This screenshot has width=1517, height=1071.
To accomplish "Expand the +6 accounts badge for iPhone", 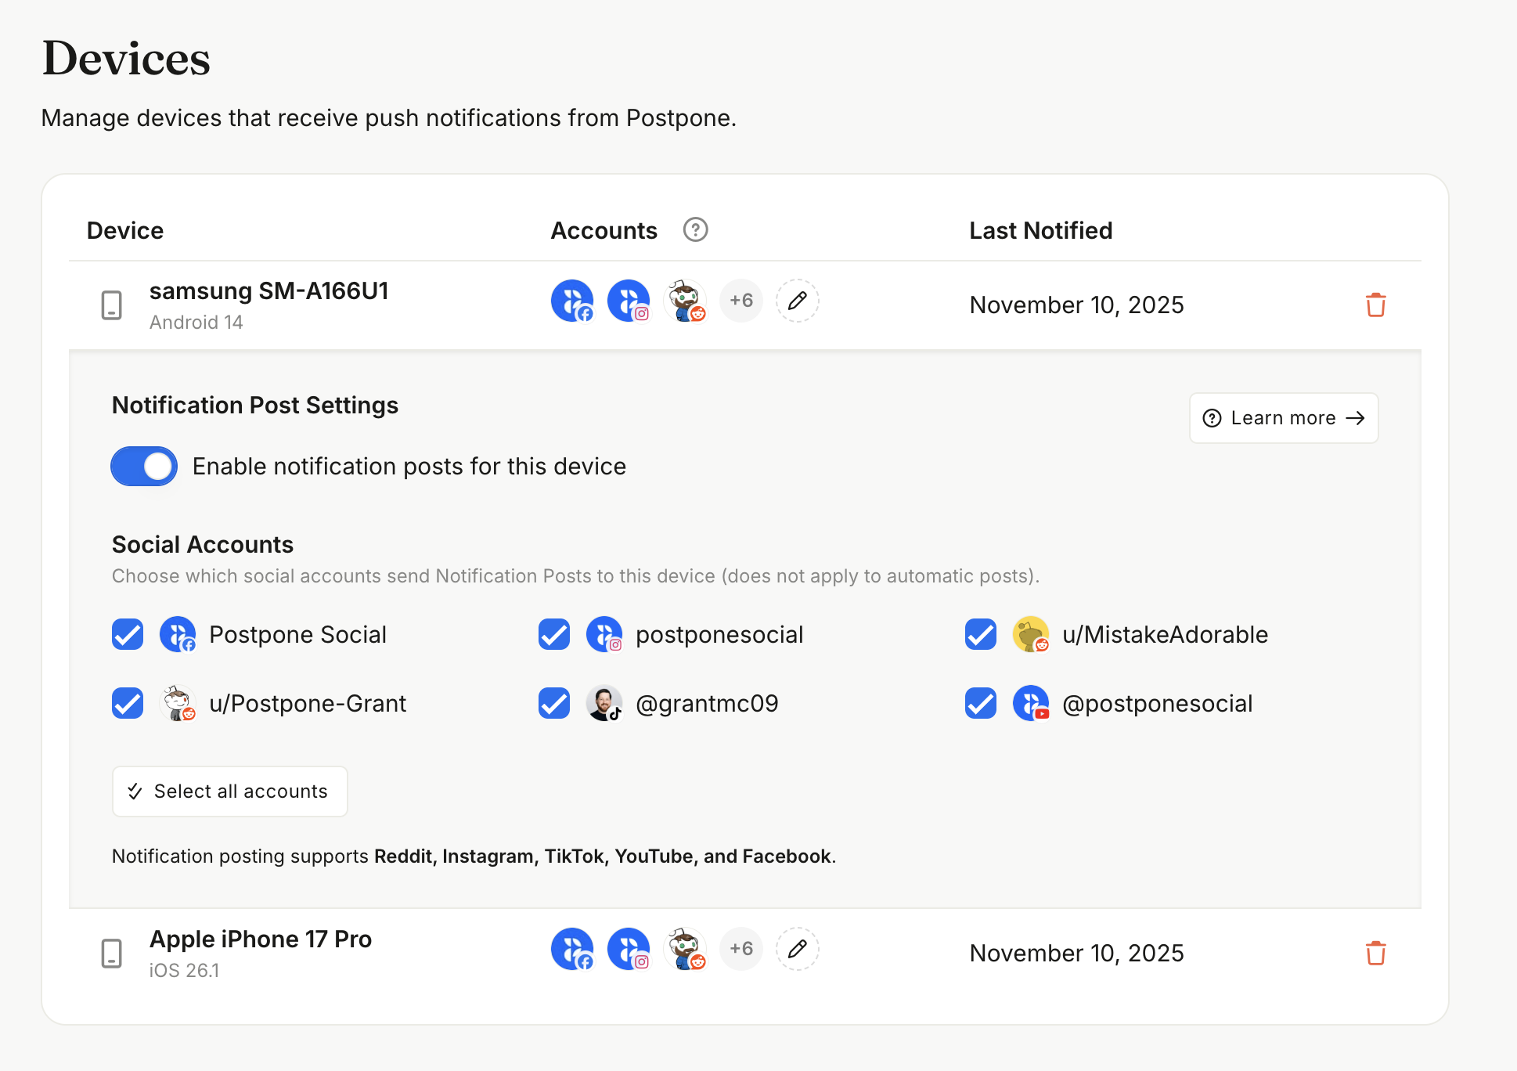I will pos(740,949).
